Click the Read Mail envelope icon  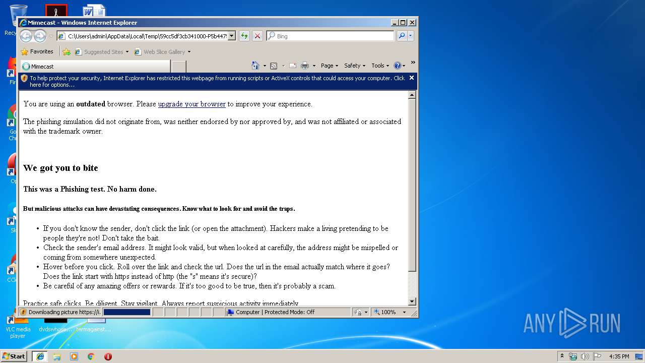tap(292, 66)
